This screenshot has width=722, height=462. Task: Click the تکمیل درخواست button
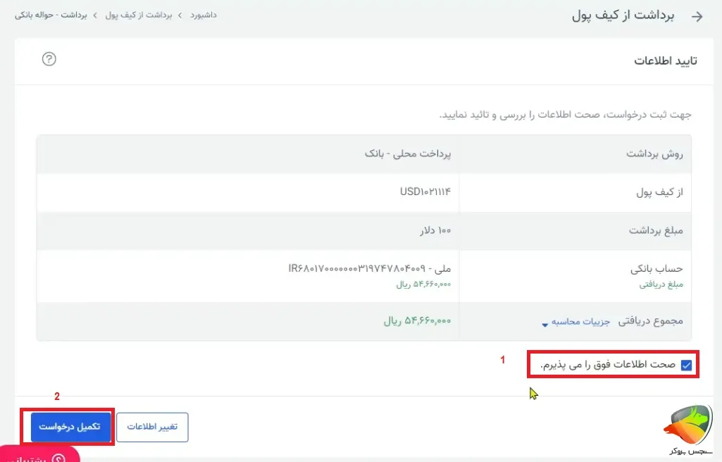coord(71,427)
